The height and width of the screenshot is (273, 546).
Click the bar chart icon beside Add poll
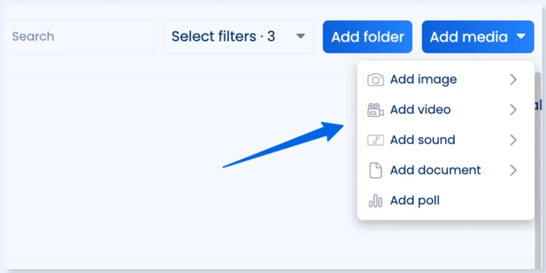click(376, 200)
